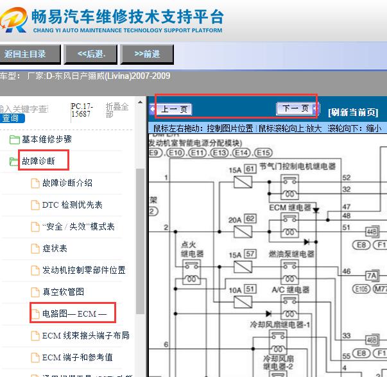This screenshot has height=377, width=387.
Task: Click the 冷却风扇继电器-1 label
Action: pyautogui.click(x=280, y=324)
